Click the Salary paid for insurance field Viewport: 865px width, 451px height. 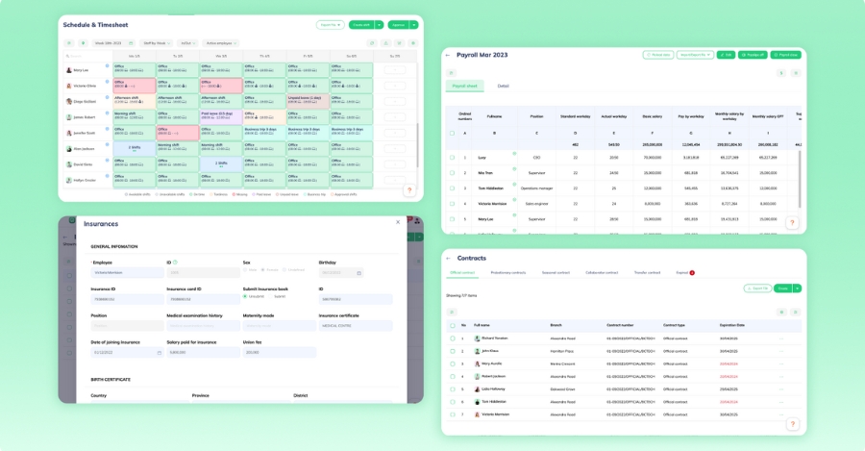[x=203, y=352]
